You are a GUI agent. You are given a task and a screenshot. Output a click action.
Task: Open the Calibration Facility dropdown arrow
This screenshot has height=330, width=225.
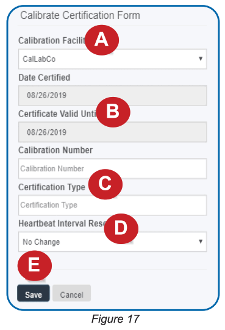coord(201,59)
